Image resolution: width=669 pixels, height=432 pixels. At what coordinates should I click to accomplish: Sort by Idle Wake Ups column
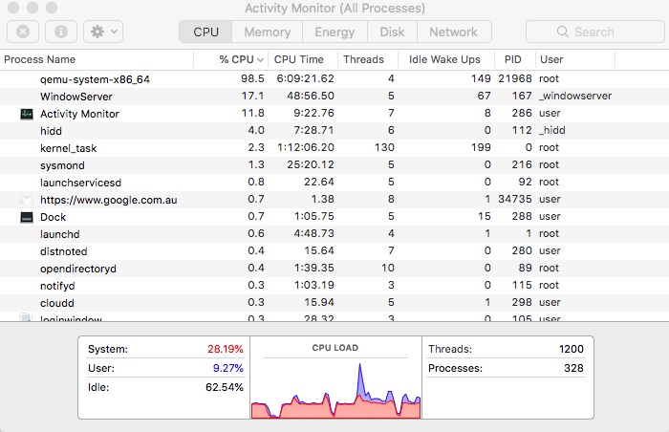point(446,59)
